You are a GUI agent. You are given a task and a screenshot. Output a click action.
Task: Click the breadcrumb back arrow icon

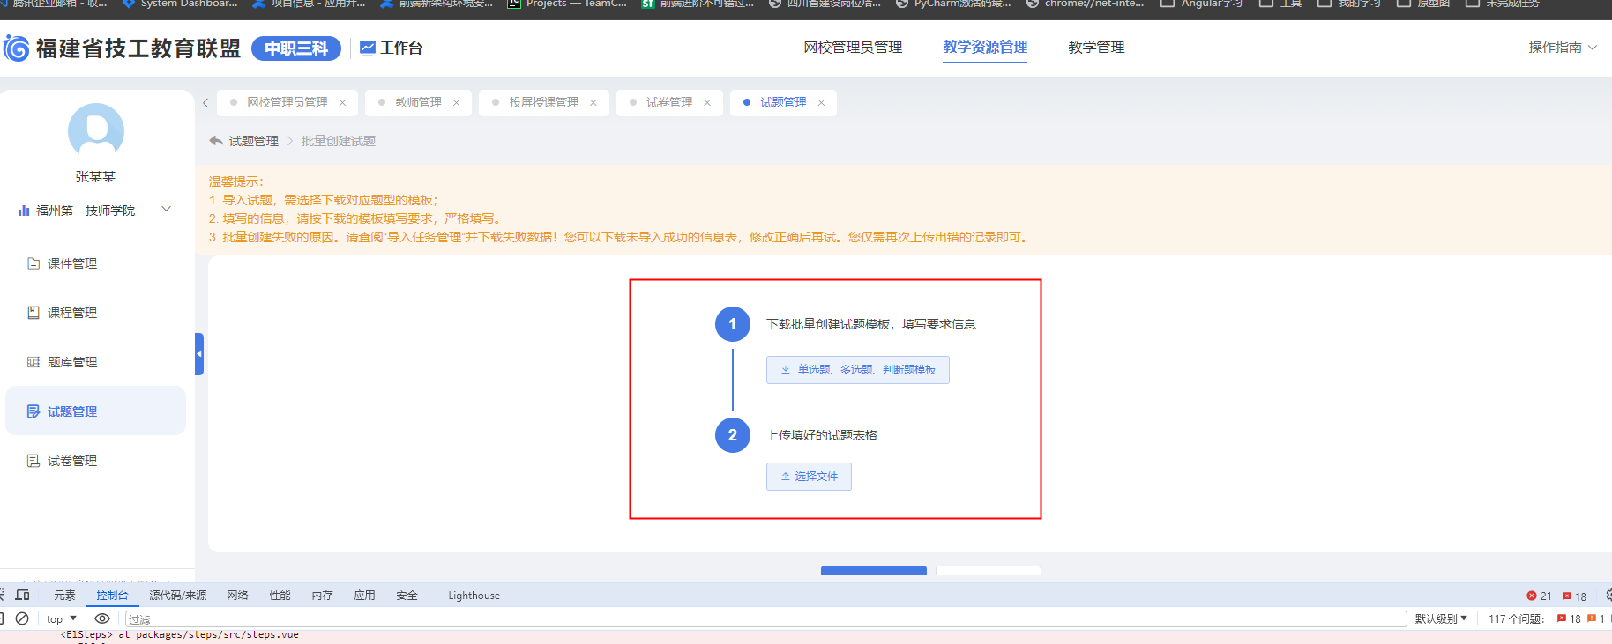pos(216,141)
